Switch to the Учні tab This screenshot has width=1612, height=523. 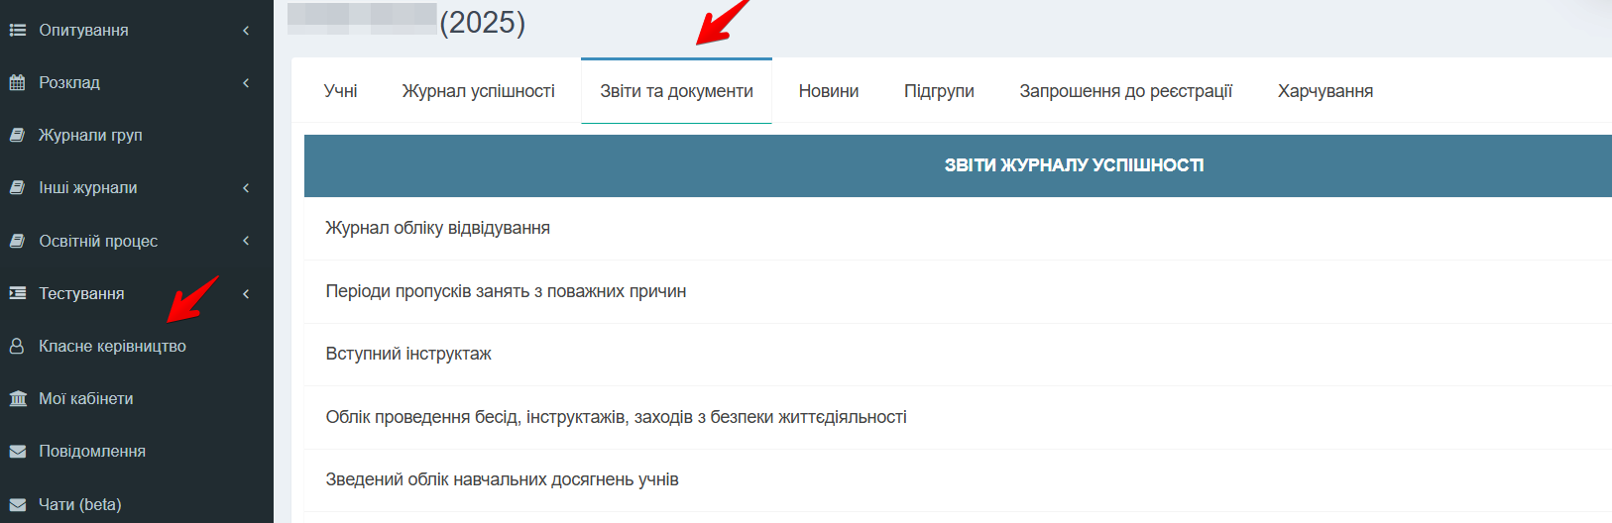(340, 91)
